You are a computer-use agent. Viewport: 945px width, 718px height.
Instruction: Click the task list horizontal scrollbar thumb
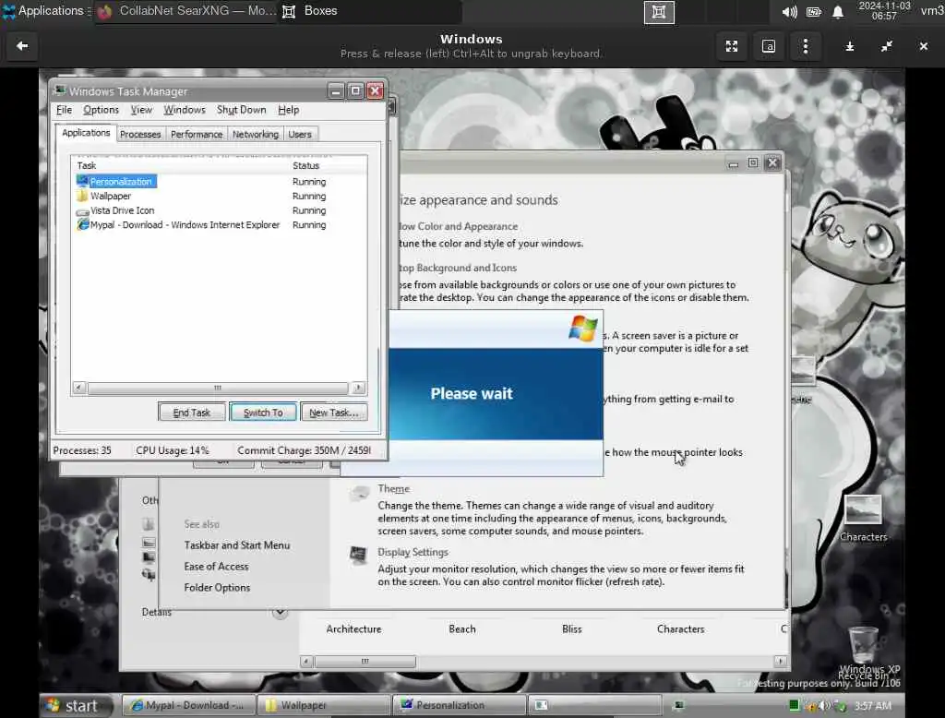point(218,388)
